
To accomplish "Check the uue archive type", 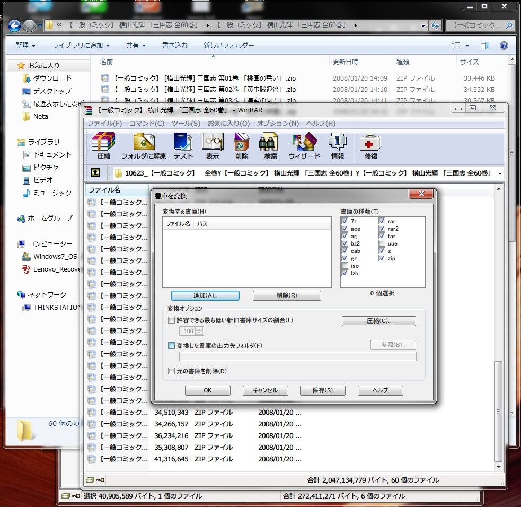I will 382,243.
